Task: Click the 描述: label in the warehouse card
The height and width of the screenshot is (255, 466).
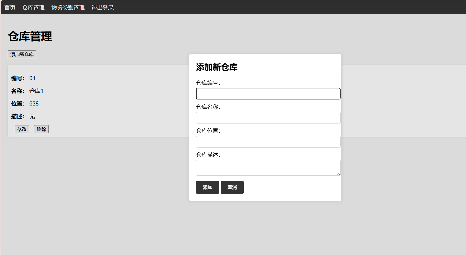Action: click(18, 116)
